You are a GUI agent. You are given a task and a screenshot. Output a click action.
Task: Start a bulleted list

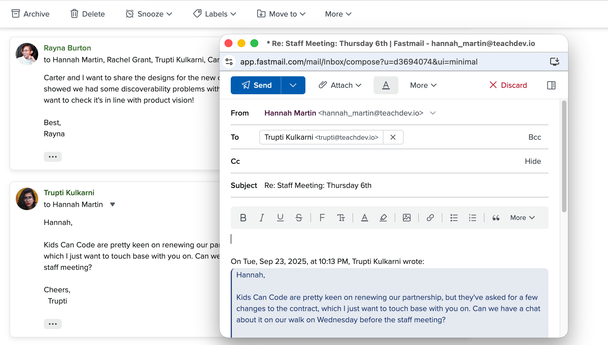(x=454, y=218)
